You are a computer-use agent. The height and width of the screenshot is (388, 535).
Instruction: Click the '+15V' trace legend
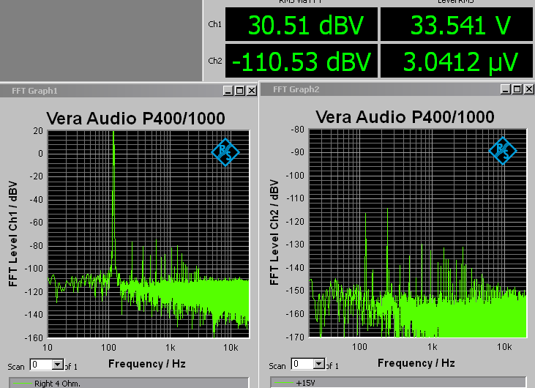(398, 382)
